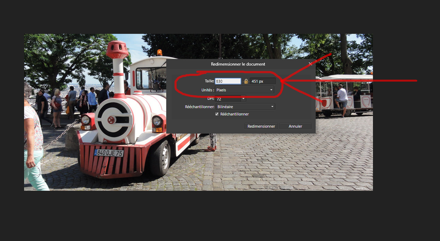
Task: Close the Redimensionner le document dialog
Action: click(310, 64)
